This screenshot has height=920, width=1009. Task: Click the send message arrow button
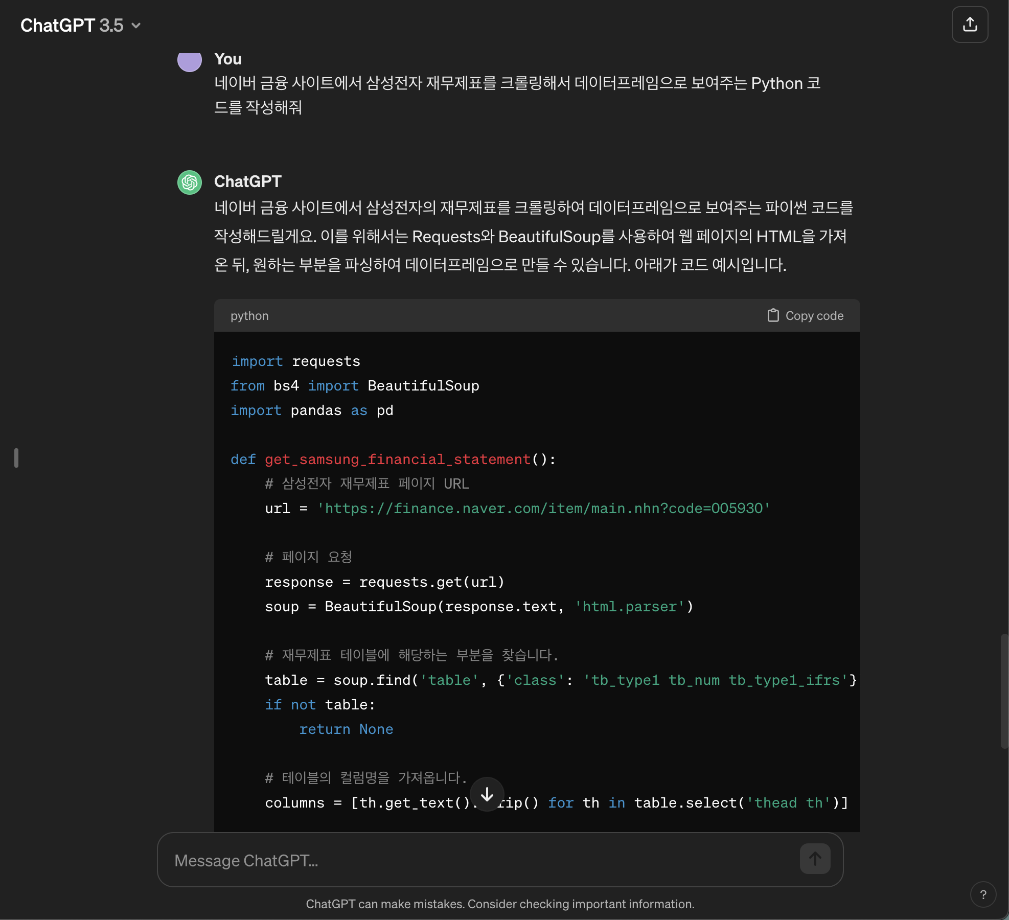(815, 859)
